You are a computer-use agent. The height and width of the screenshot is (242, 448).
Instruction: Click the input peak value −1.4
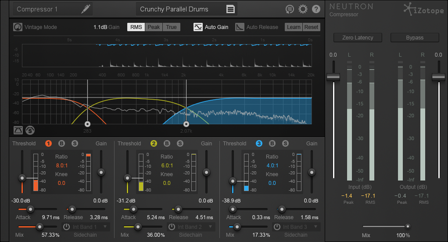click(347, 196)
